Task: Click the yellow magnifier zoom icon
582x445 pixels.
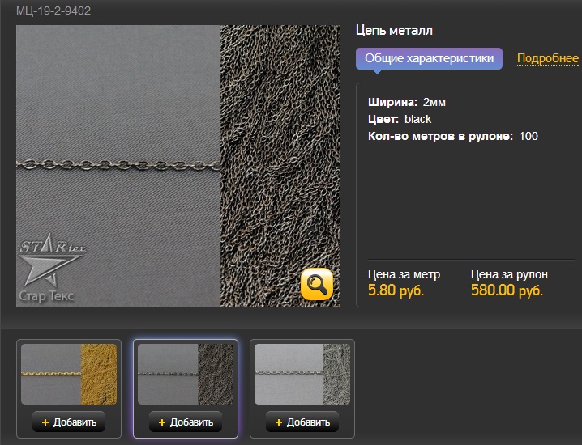Action: [x=317, y=284]
